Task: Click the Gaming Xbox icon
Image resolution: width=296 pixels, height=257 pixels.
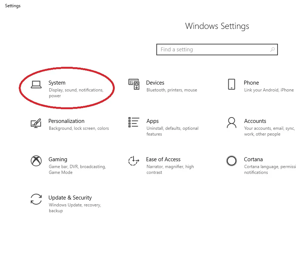Action: click(x=36, y=161)
